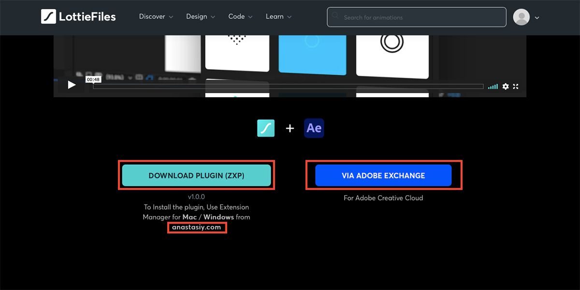
Task: Open the Learn menu
Action: 278,16
